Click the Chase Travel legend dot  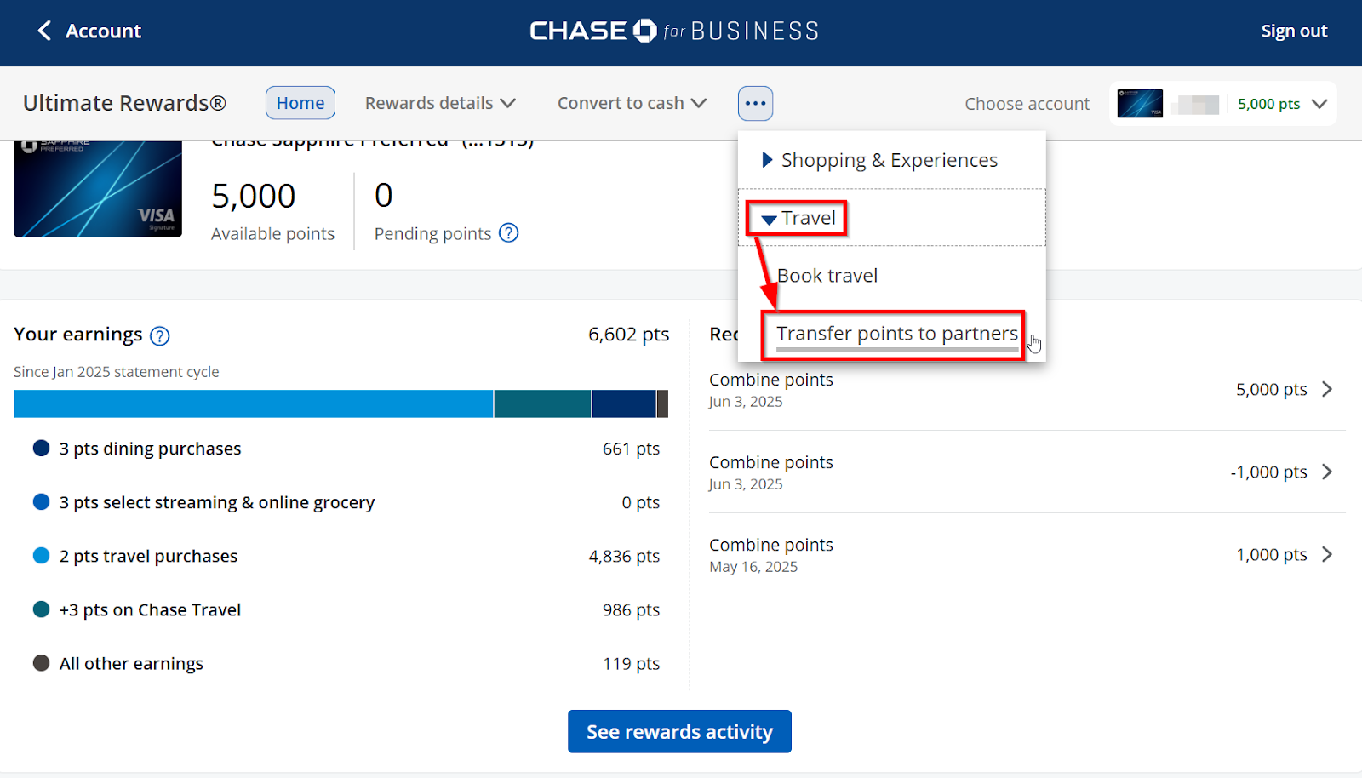pyautogui.click(x=41, y=609)
